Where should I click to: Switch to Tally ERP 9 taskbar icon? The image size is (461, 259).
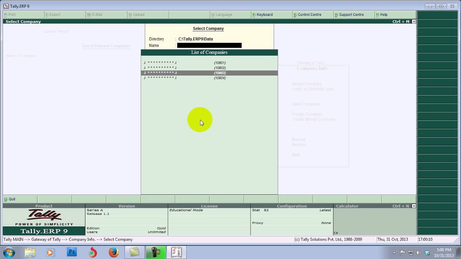tap(176, 252)
